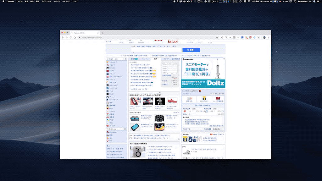Image resolution: width=322 pixels, height=181 pixels.
Task: Open the new mail envelope icon
Action: [189, 98]
